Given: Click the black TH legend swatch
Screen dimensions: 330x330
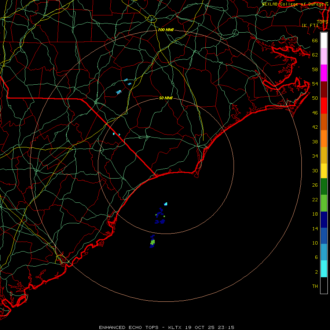Looking at the screenshot, I should click(x=324, y=285).
